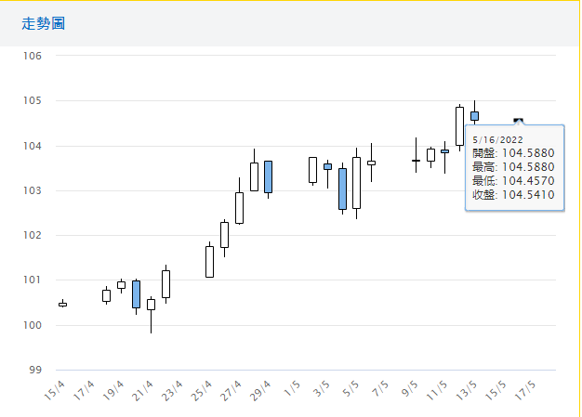The width and height of the screenshot is (582, 417).
Task: Select the tall blue candlestick near 4/5
Action: [342, 189]
